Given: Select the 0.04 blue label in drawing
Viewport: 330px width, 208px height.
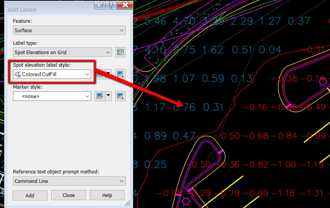Looking at the screenshot, I should click(x=270, y=50).
